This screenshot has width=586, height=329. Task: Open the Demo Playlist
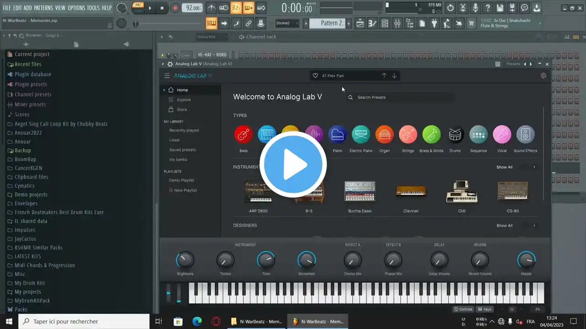coord(182,180)
